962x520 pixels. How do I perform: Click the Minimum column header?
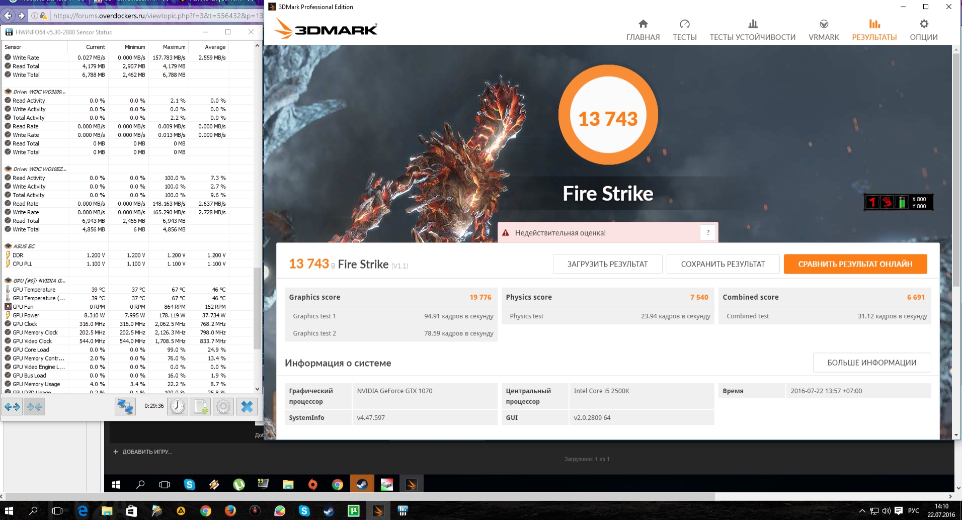click(x=128, y=47)
